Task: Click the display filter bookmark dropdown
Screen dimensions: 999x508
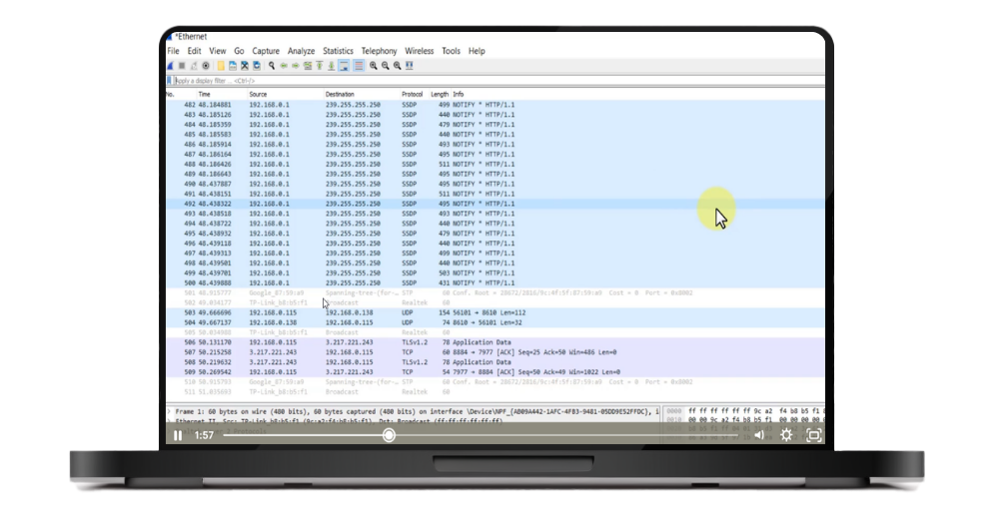Action: click(170, 80)
